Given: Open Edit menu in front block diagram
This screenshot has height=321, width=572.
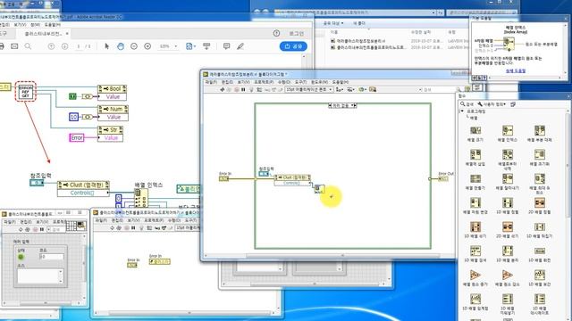Looking at the screenshot, I should 227,82.
